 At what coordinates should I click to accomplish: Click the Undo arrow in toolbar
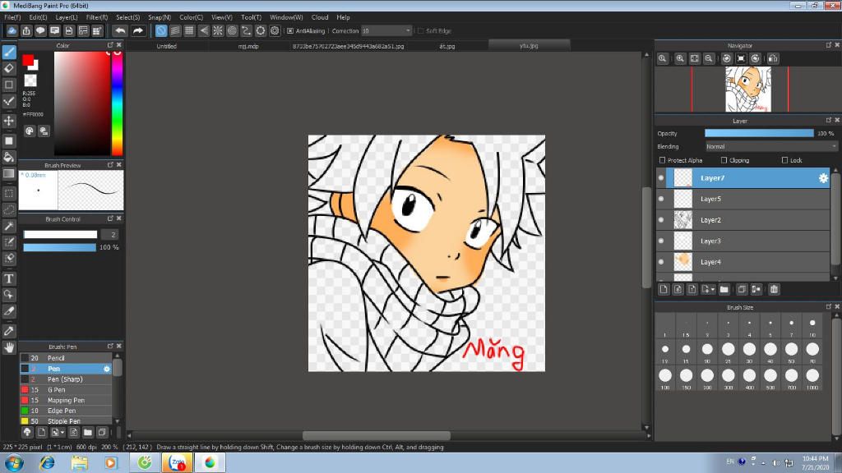click(120, 31)
